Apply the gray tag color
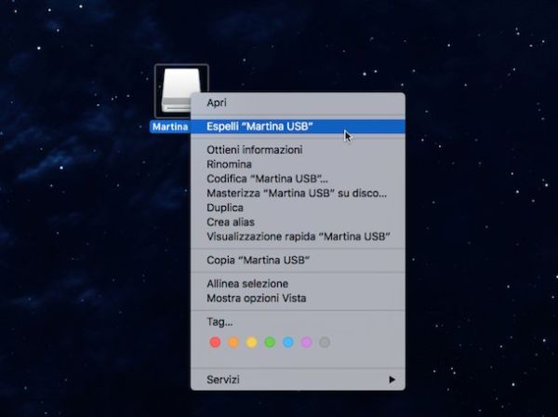Image resolution: width=558 pixels, height=417 pixels. (x=325, y=343)
